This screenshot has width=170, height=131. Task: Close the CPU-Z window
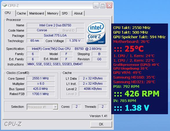pyautogui.click(x=109, y=6)
